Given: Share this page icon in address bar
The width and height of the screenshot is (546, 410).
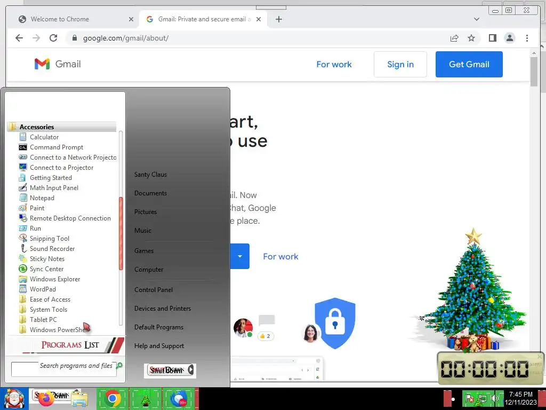Looking at the screenshot, I should point(454,38).
